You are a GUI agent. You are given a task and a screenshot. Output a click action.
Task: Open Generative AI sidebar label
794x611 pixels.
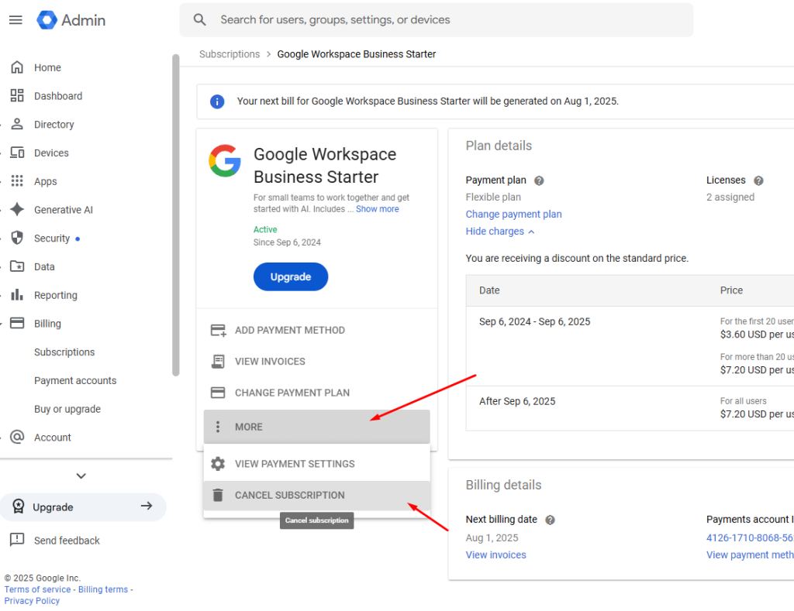click(64, 209)
